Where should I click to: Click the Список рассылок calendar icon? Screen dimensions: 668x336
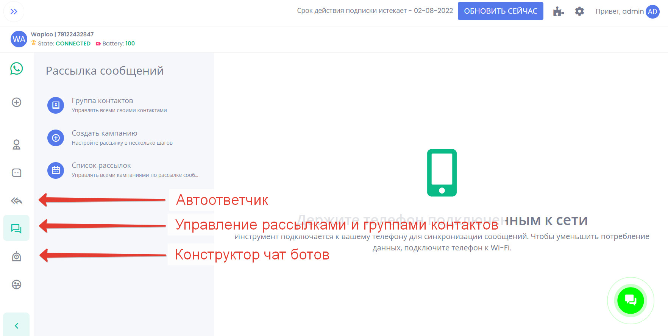[56, 170]
